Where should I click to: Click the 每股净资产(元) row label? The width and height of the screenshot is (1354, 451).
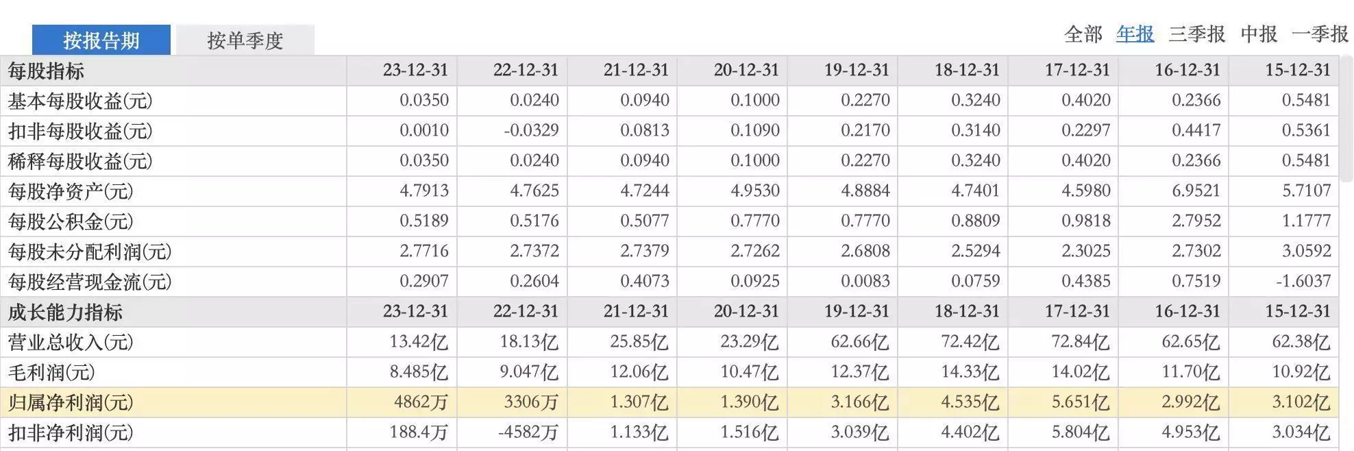[71, 191]
